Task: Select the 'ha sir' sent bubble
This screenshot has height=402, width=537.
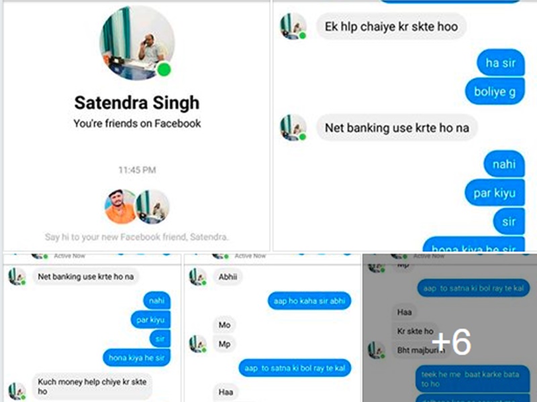Action: (501, 62)
